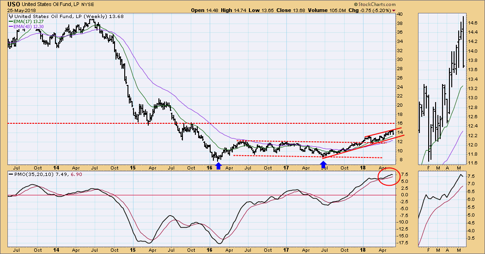
Task: Click the 'Close 13.68' header value
Action: [291, 10]
